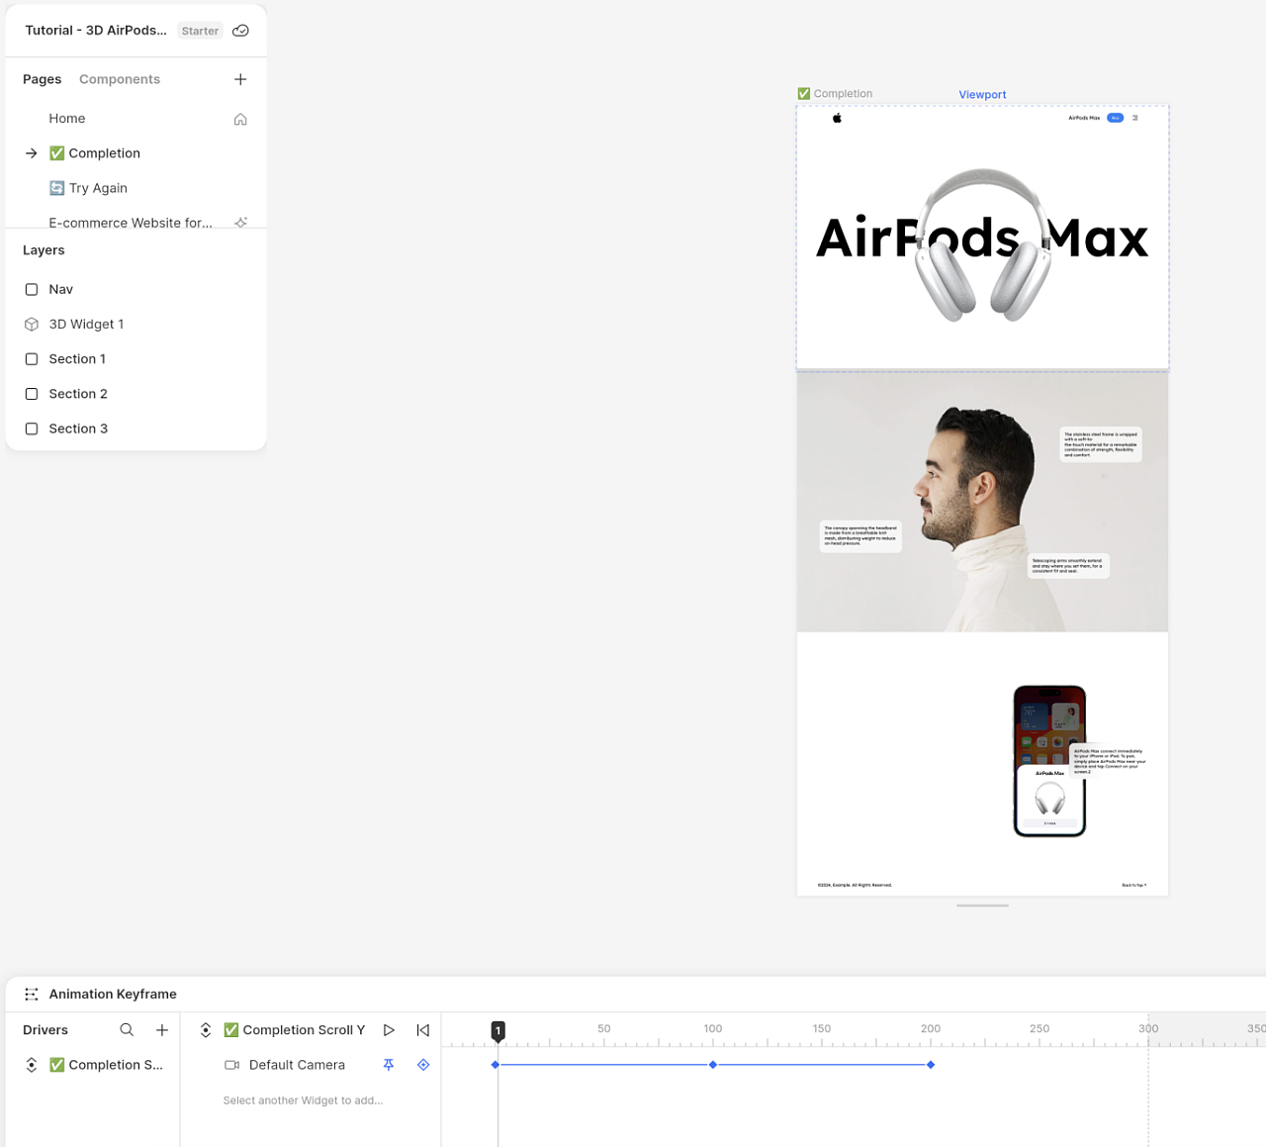Screen dimensions: 1266x1147
Task: Click the Completion Scroll Y driver title
Action: point(295,1030)
